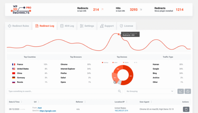Click the Internet Explorer browser row

(x=76, y=69)
